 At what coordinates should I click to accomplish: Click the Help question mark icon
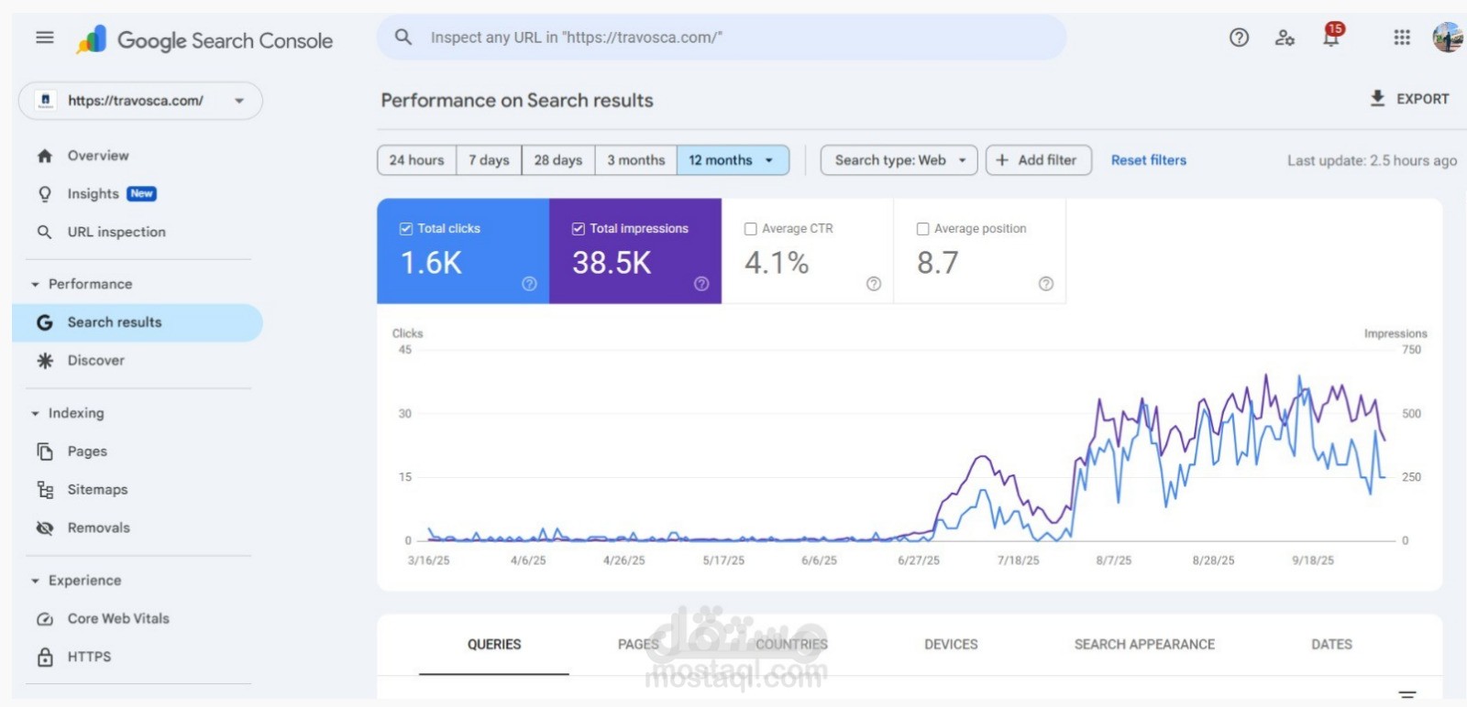point(1239,38)
